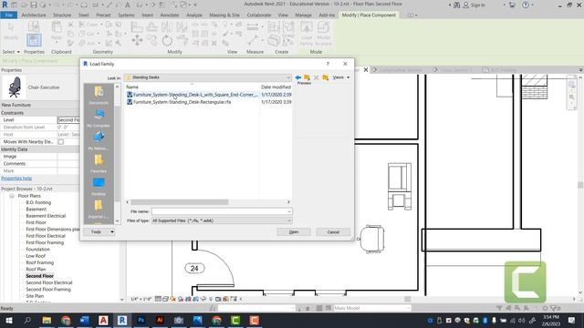
Task: Open the Roof Plan view in Project Browser
Action: click(x=36, y=270)
